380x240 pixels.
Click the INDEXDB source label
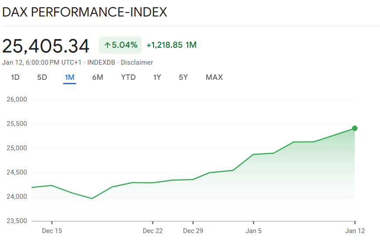coord(101,62)
